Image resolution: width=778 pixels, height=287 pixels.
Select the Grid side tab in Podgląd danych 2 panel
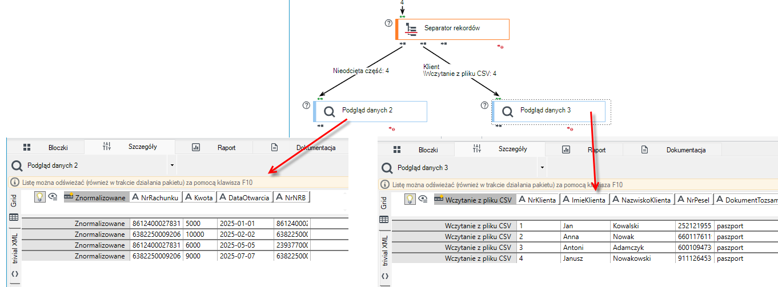point(14,200)
